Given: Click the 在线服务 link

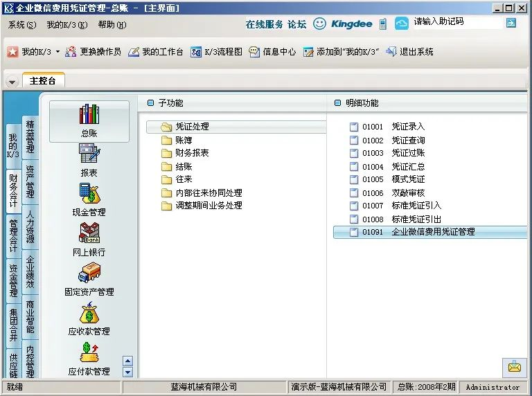Looking at the screenshot, I should click(x=265, y=24).
